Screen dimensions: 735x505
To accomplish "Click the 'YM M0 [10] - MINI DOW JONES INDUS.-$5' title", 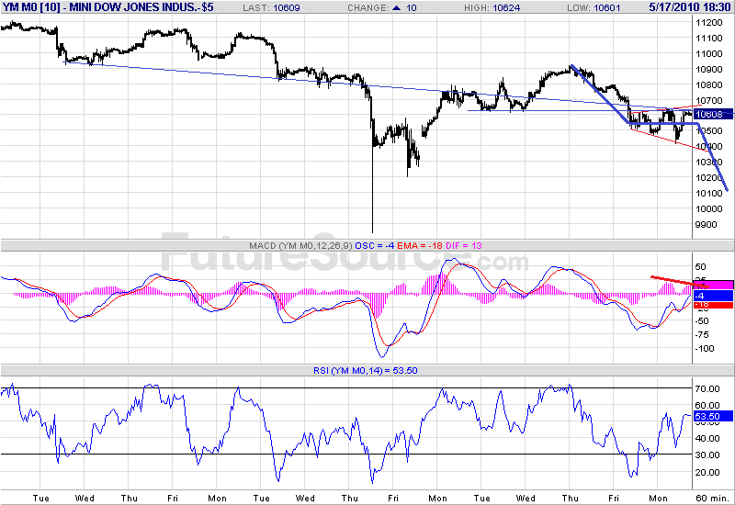I will 107,7.
